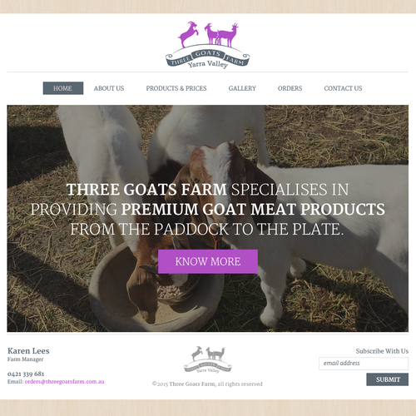Open the About Us page

(x=109, y=88)
